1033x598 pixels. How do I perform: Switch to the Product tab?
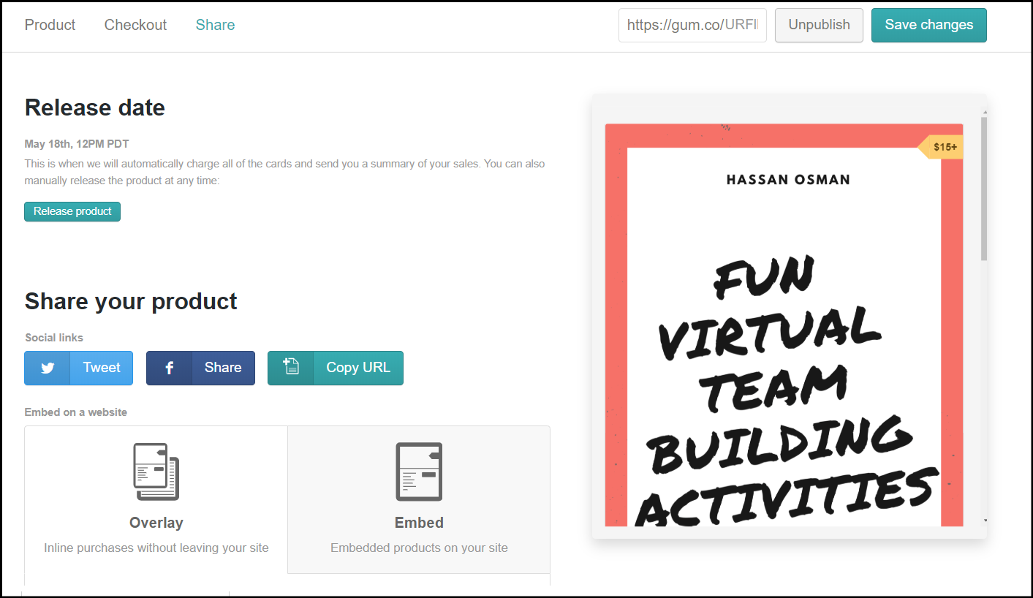click(49, 24)
